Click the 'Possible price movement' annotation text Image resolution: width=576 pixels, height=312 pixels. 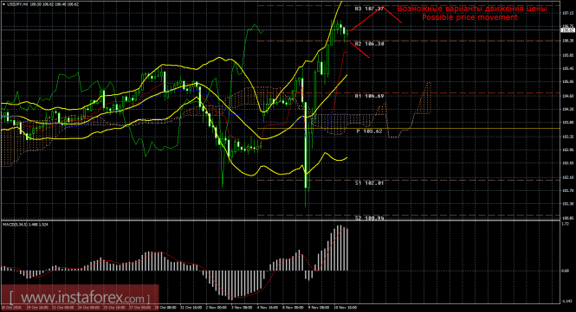click(x=469, y=17)
